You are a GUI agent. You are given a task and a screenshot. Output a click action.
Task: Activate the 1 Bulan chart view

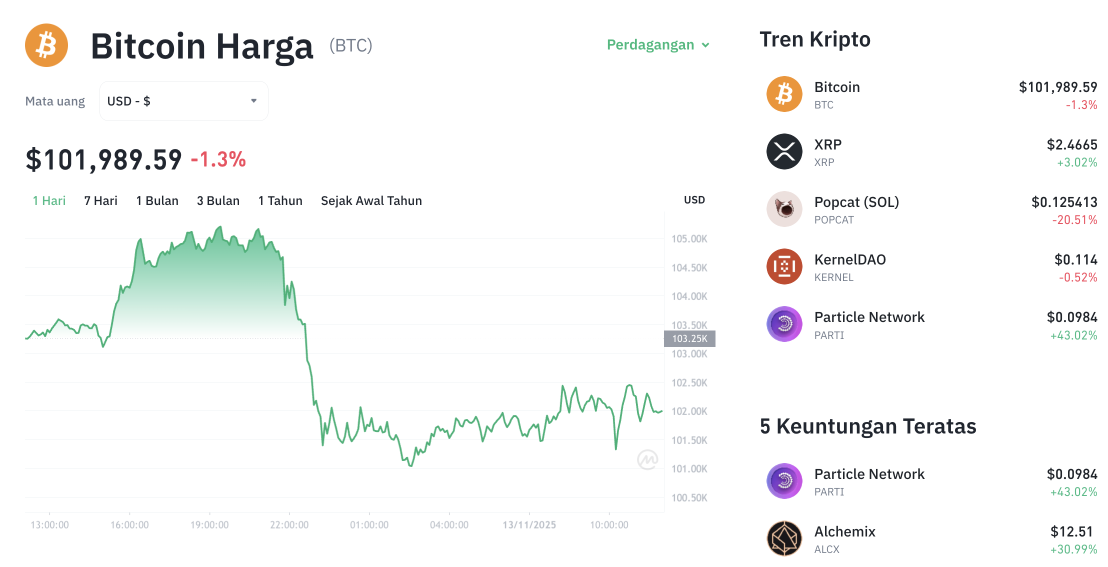[x=157, y=200]
